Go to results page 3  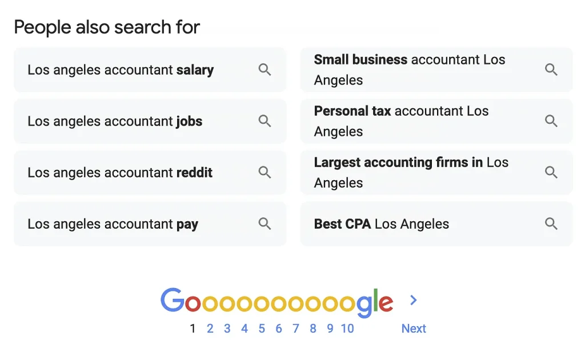pos(227,328)
